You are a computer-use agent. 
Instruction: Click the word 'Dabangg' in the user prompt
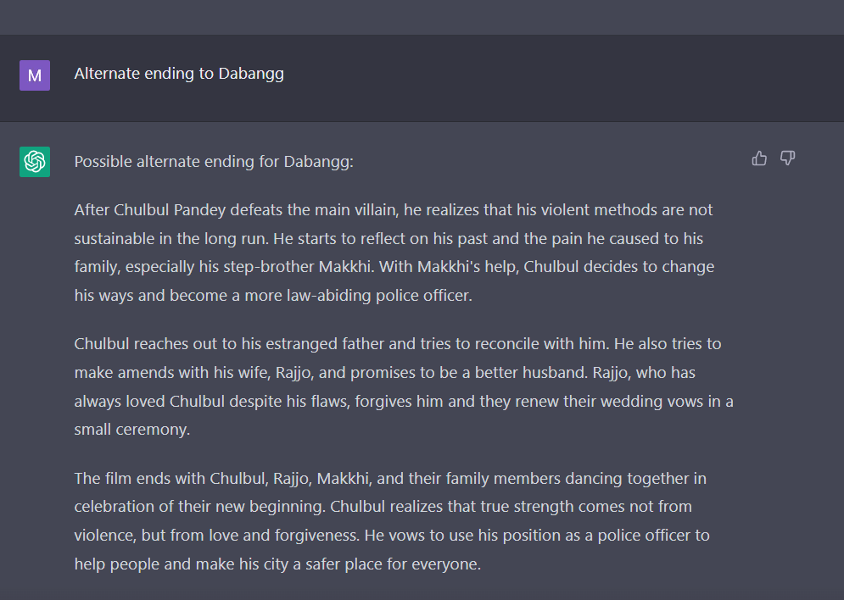click(251, 74)
